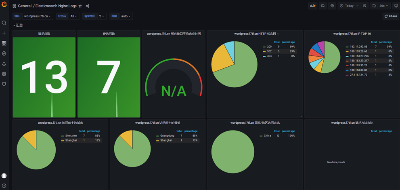Viewport: 400px width, 190px height.
Task: Collapse the 汇总 row
Action: (18, 25)
